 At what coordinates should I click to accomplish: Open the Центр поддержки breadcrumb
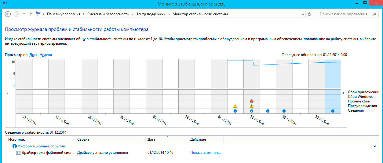coord(151,14)
